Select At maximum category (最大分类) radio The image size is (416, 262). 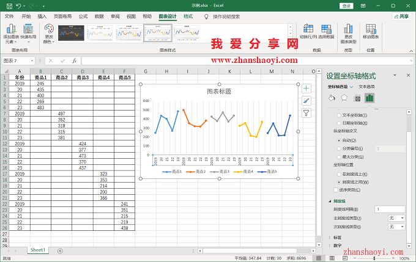point(339,157)
